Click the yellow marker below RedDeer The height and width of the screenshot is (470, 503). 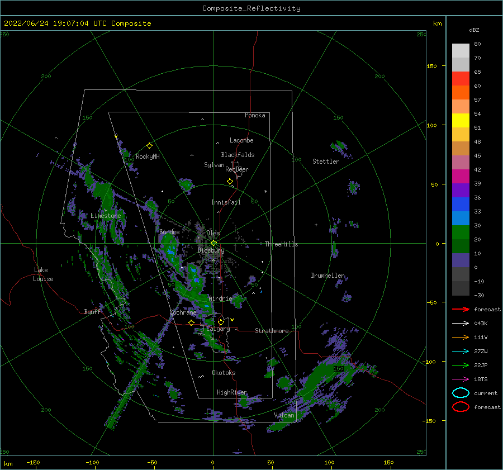[230, 182]
